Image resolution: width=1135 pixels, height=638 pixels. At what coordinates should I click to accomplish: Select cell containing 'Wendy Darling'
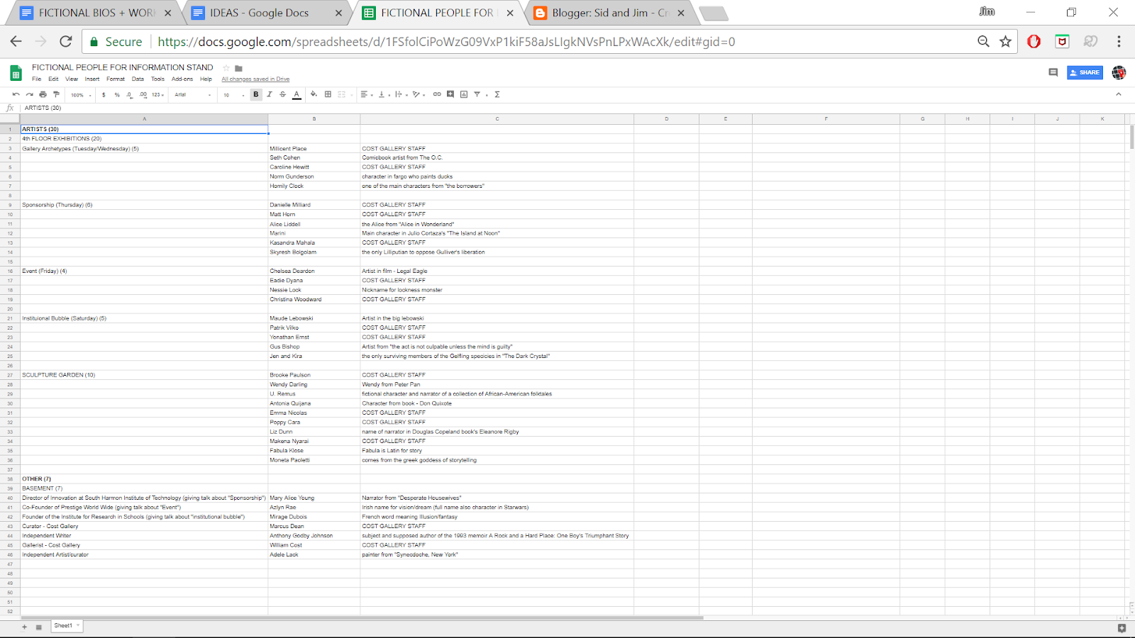click(x=314, y=384)
